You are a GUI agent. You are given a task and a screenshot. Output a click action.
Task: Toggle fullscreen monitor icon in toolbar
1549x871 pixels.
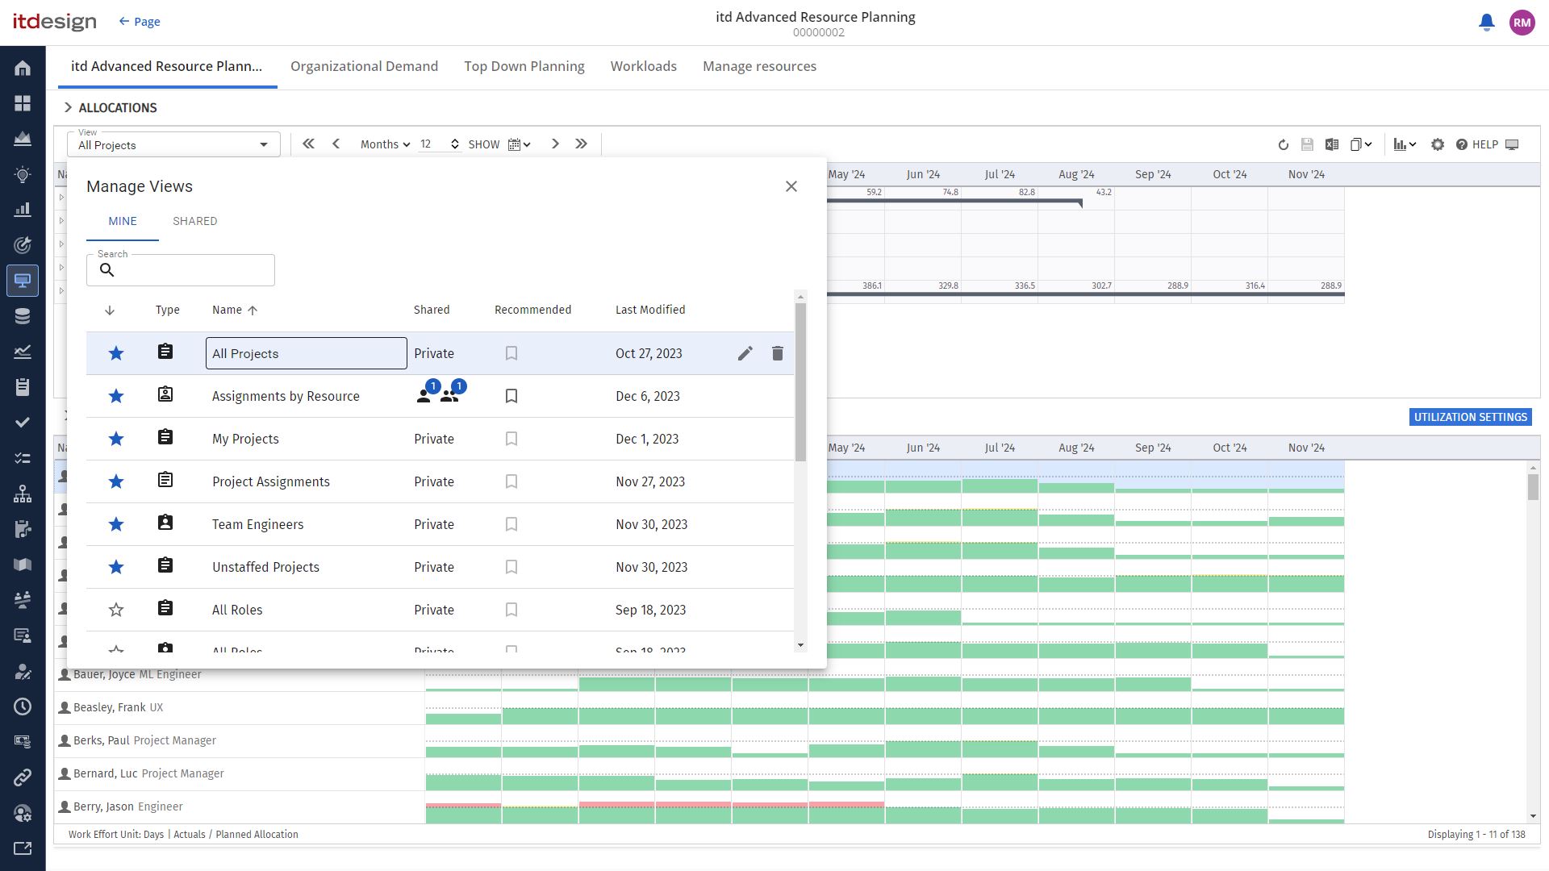1512,144
